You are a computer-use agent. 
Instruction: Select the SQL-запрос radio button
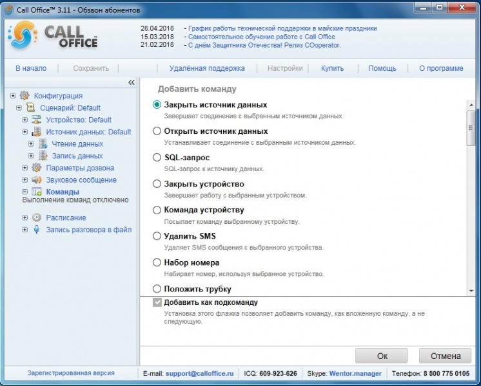tap(157, 158)
